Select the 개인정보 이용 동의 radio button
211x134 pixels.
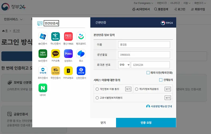point(97,89)
